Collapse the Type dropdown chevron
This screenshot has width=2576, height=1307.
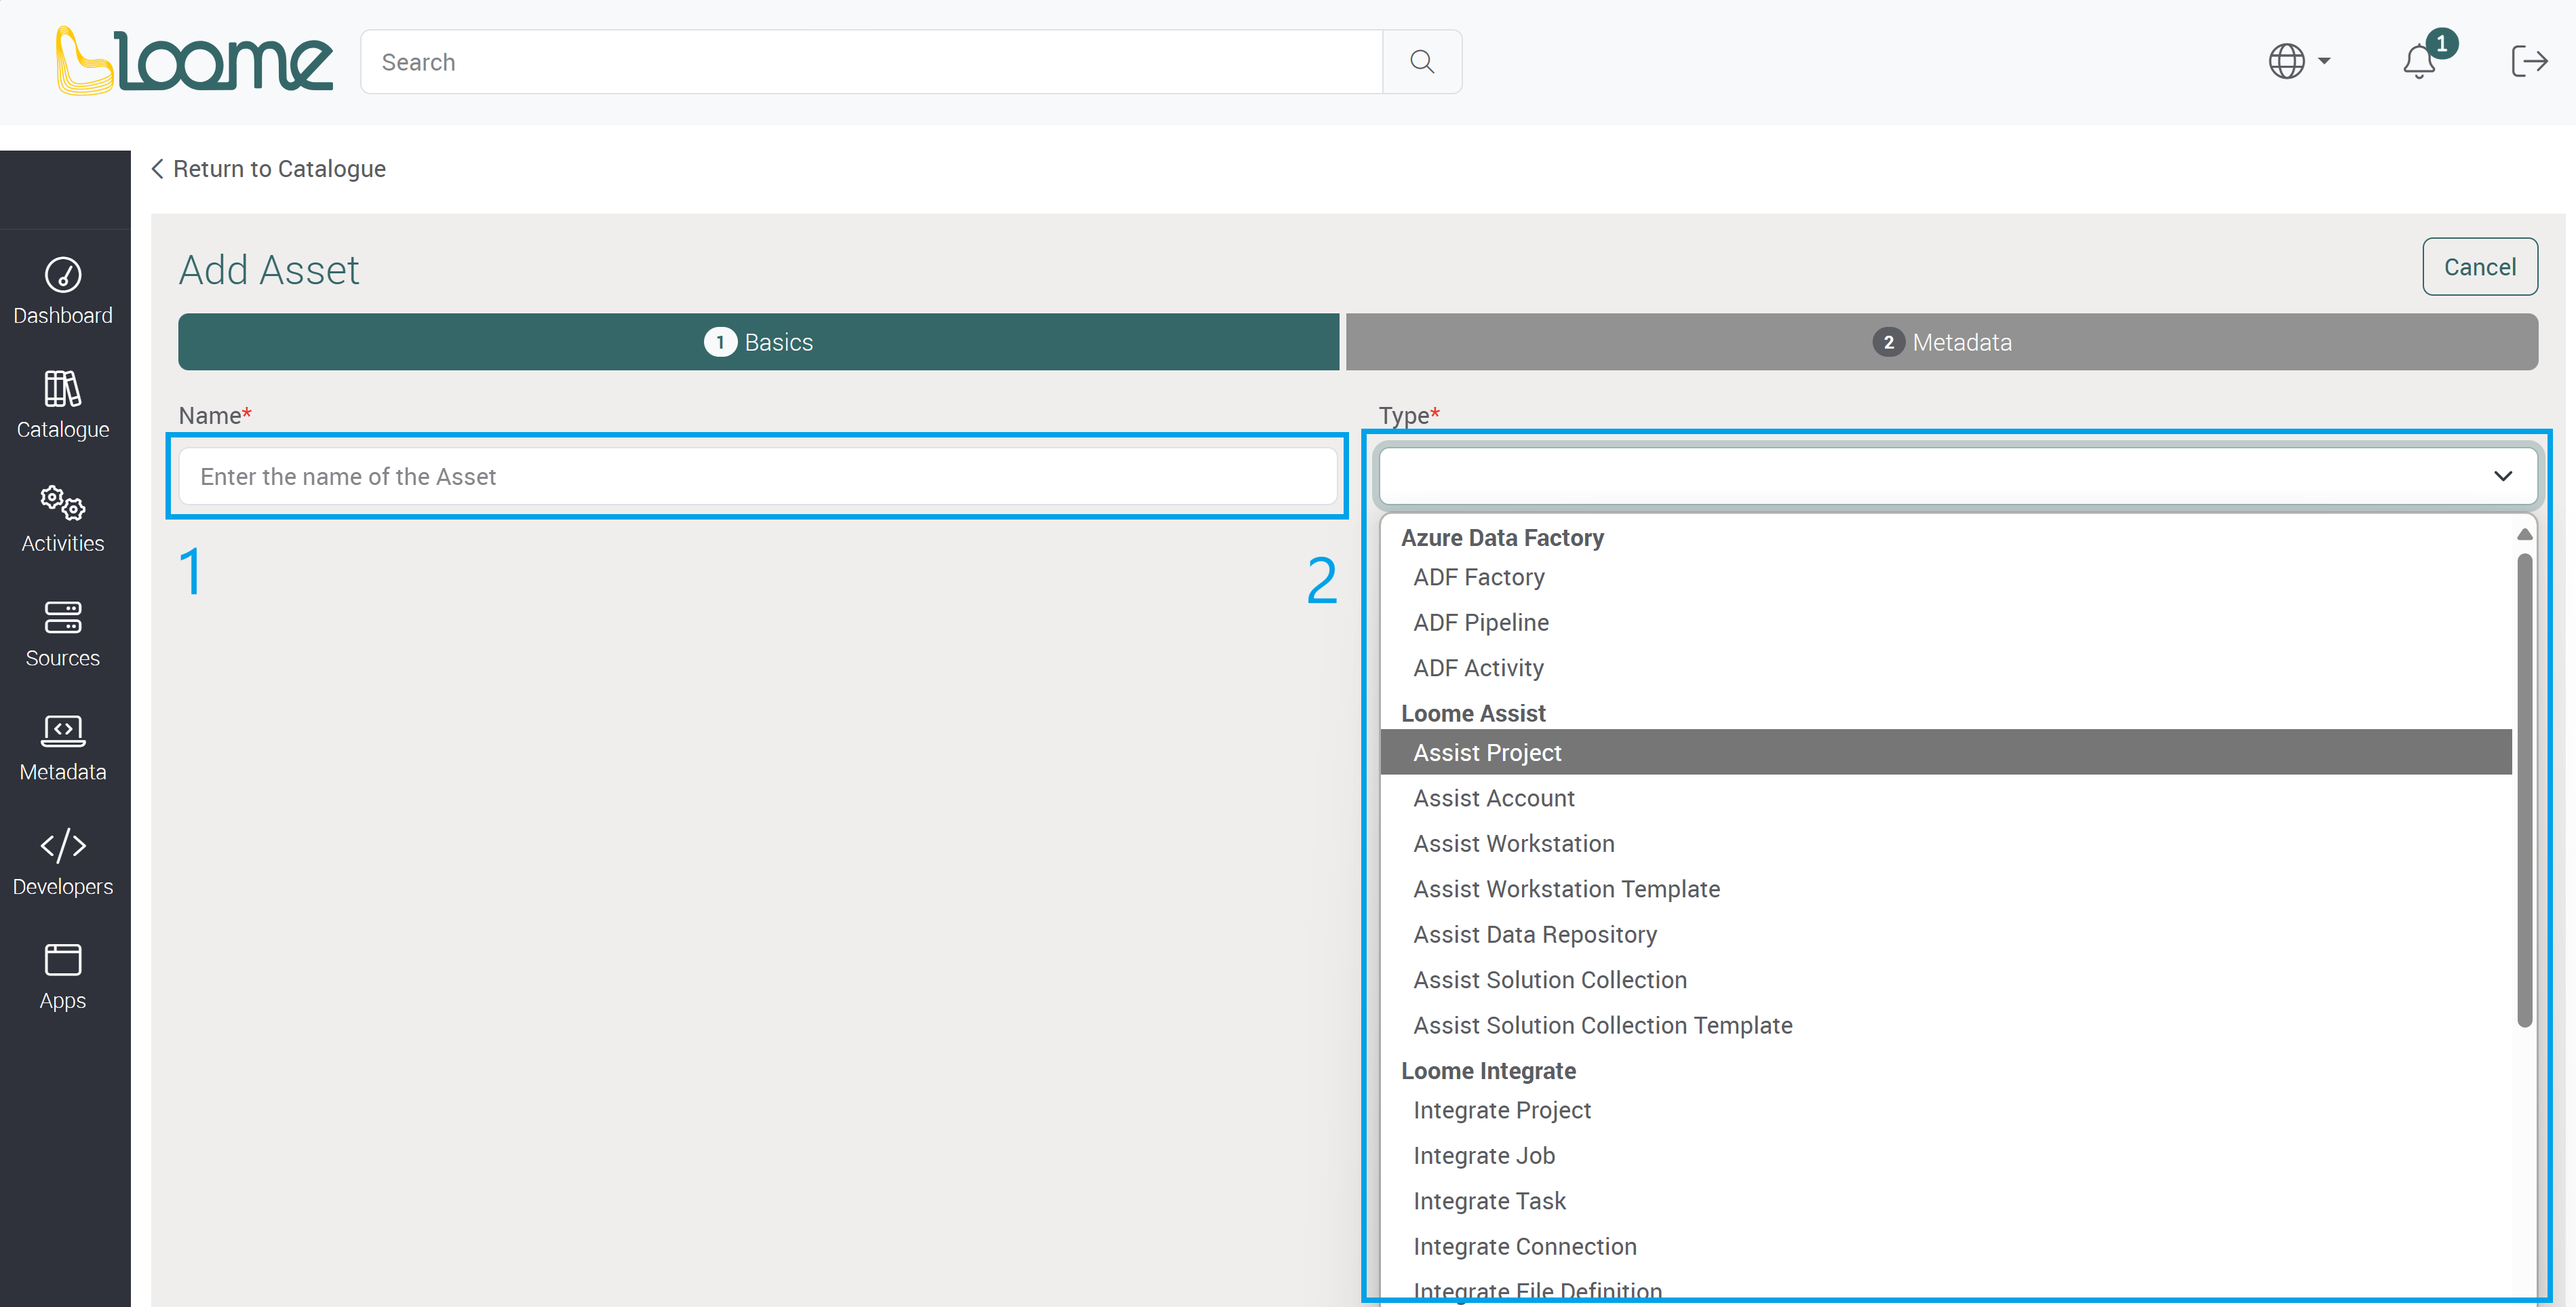(x=2503, y=476)
